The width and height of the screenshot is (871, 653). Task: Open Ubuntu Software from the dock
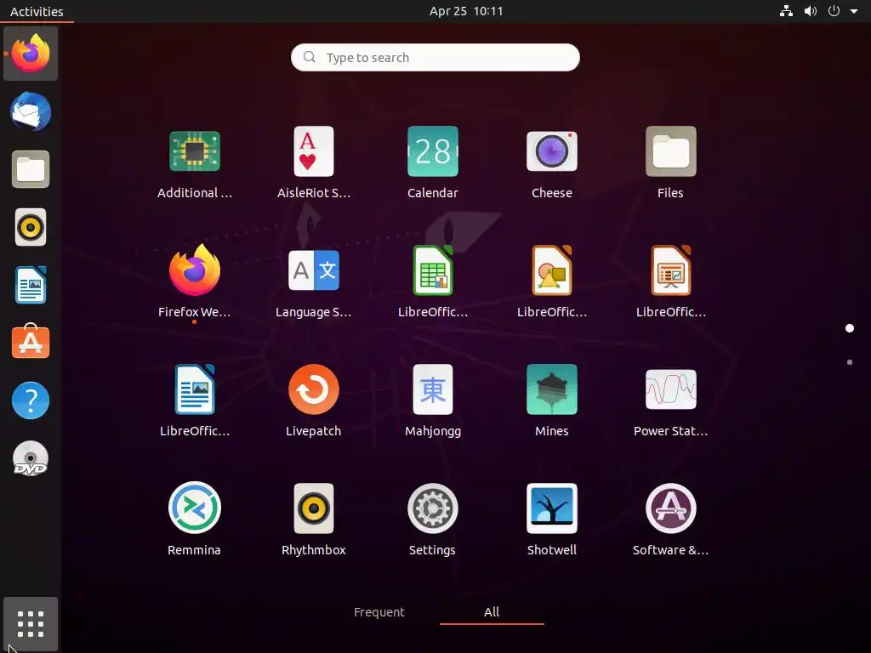tap(31, 342)
